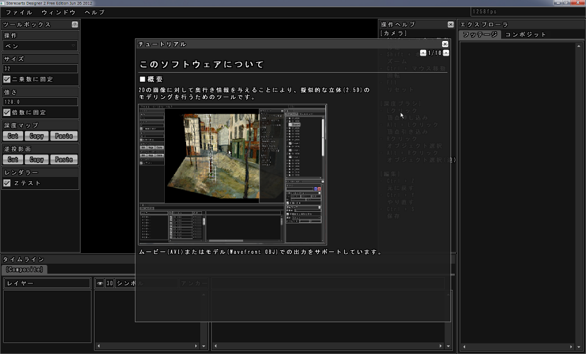586x354 pixels.
Task: Click the 1258fps frame rate readout
Action: tap(485, 12)
